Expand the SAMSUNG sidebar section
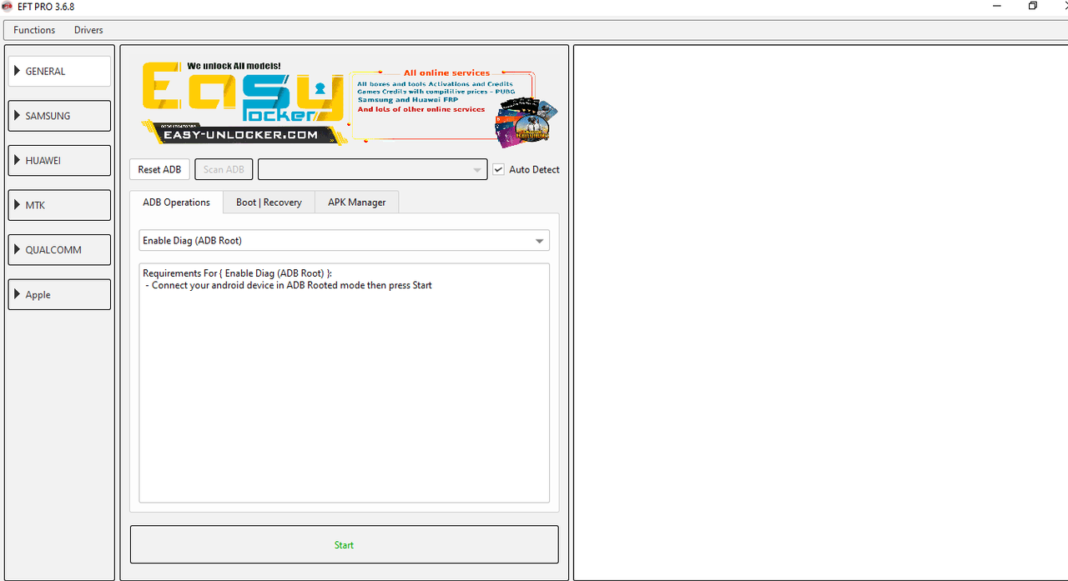 click(59, 116)
